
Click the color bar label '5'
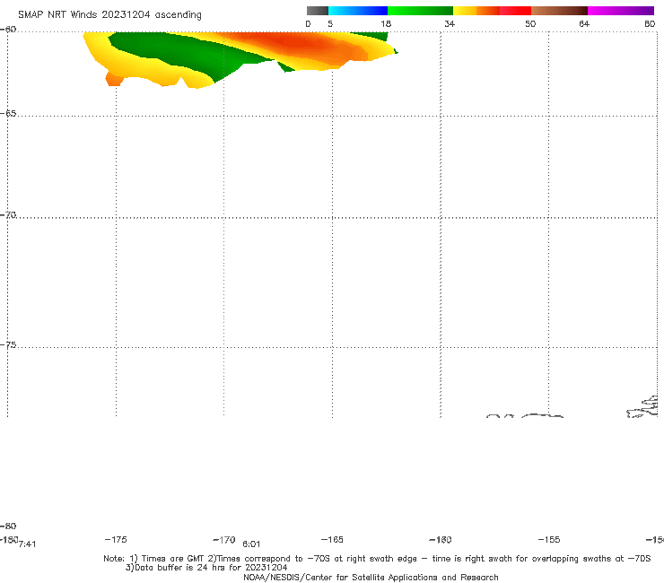[x=330, y=23]
